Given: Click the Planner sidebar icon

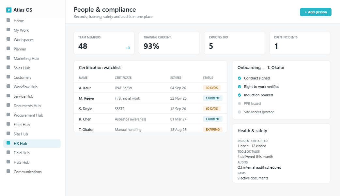Looking at the screenshot, I should (8, 49).
